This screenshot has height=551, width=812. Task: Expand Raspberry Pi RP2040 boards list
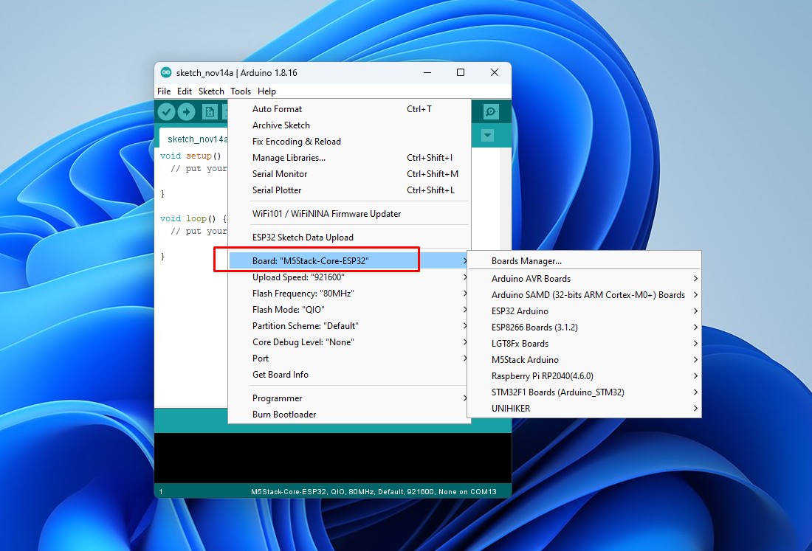(542, 375)
